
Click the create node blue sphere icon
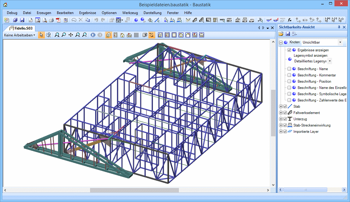pyautogui.click(x=136, y=20)
